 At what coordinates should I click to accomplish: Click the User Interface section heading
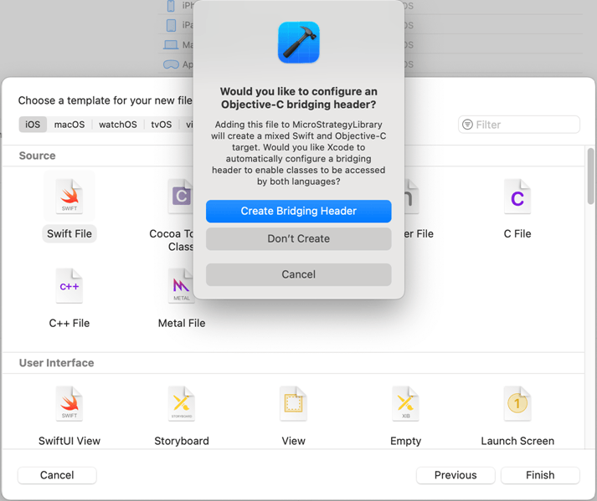[x=56, y=363]
